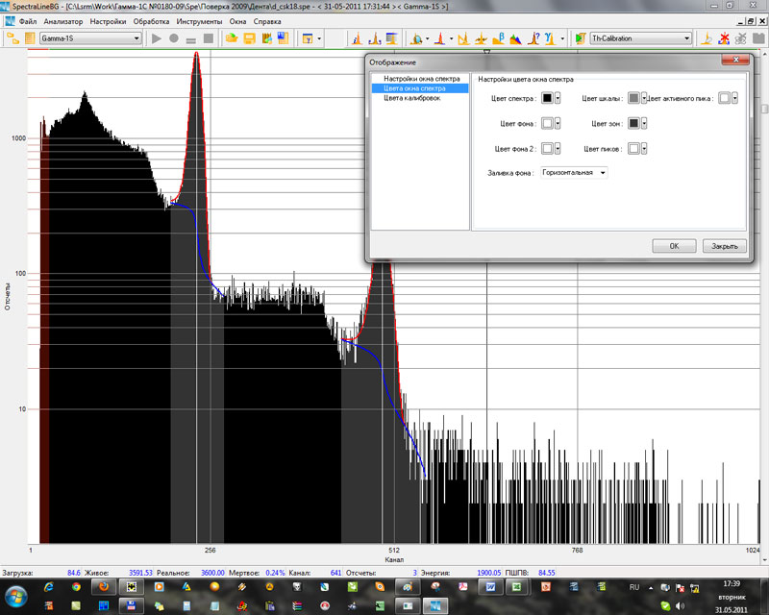The height and width of the screenshot is (615, 769).
Task: Click the round Record button in toolbar
Action: pyautogui.click(x=174, y=38)
